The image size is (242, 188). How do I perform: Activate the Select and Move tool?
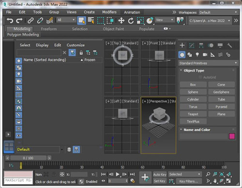click(x=121, y=21)
